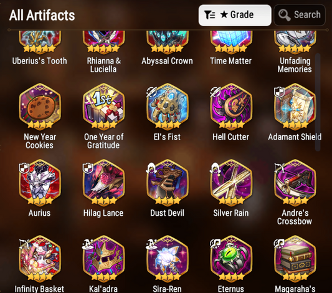Select the Dust Devil artifact

pyautogui.click(x=168, y=183)
